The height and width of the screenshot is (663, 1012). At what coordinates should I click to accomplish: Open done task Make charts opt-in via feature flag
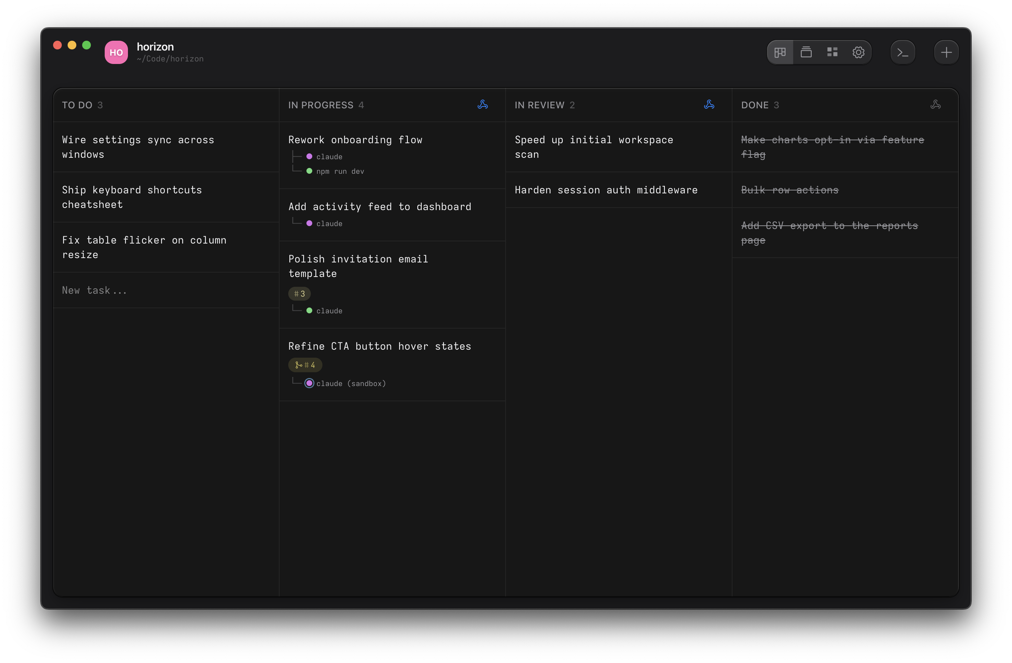(845, 147)
